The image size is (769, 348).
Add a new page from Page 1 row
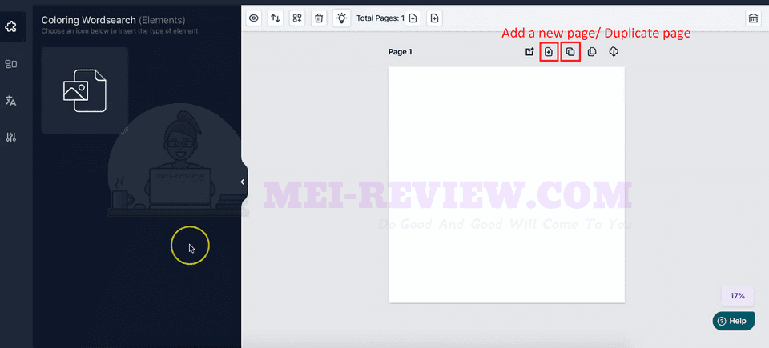[x=549, y=51]
